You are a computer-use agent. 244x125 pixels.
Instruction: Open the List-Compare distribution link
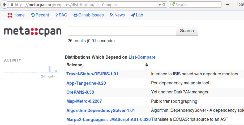(x=142, y=57)
